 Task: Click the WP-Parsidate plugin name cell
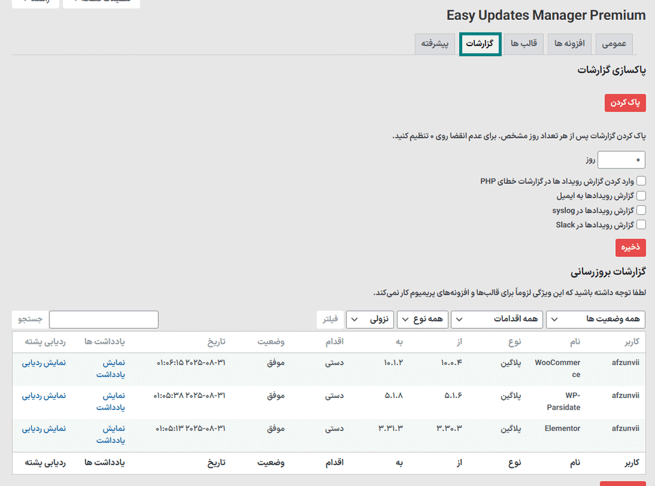point(563,402)
